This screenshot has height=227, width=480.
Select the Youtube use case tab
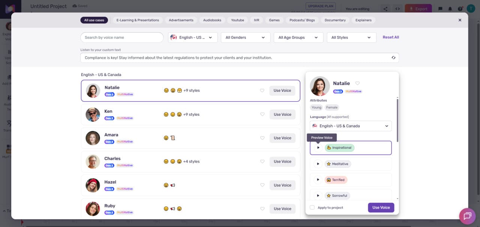point(237,20)
